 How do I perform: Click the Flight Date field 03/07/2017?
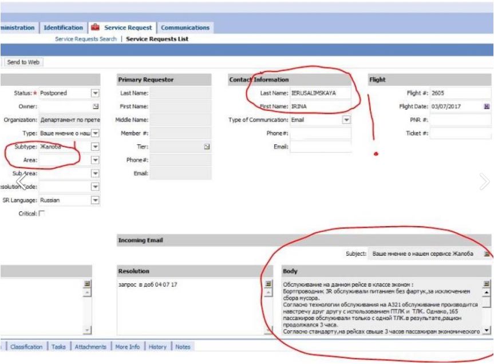pyautogui.click(x=456, y=106)
